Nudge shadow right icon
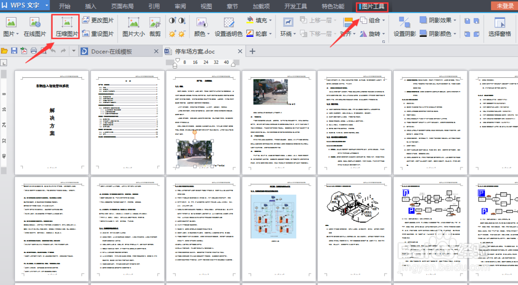 click(x=477, y=34)
